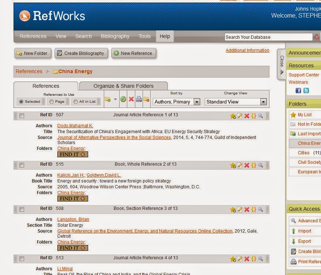Click the RefWorks logo icon
The height and width of the screenshot is (275, 321).
point(25,16)
